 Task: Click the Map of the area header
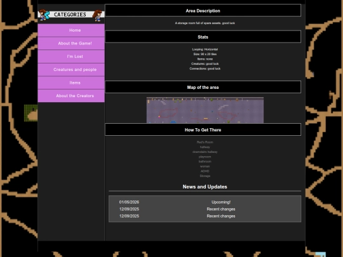pos(203,87)
